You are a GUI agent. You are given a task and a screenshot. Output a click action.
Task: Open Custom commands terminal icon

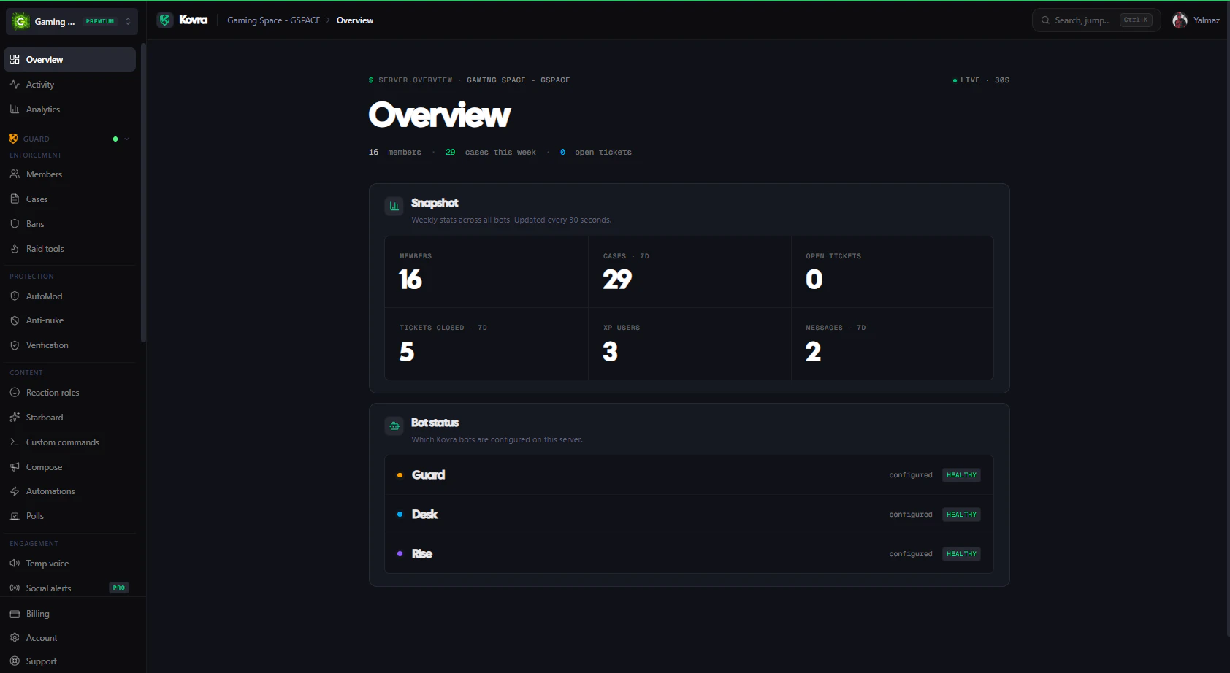(15, 442)
